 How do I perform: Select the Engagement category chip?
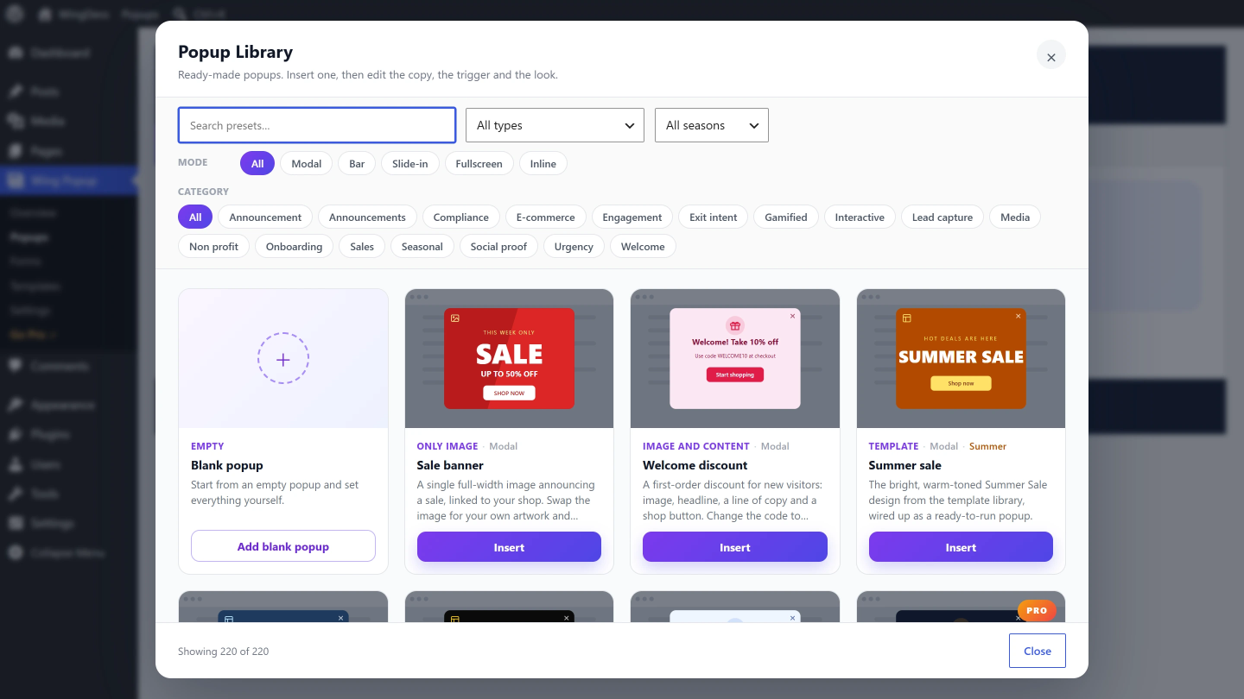tap(632, 217)
